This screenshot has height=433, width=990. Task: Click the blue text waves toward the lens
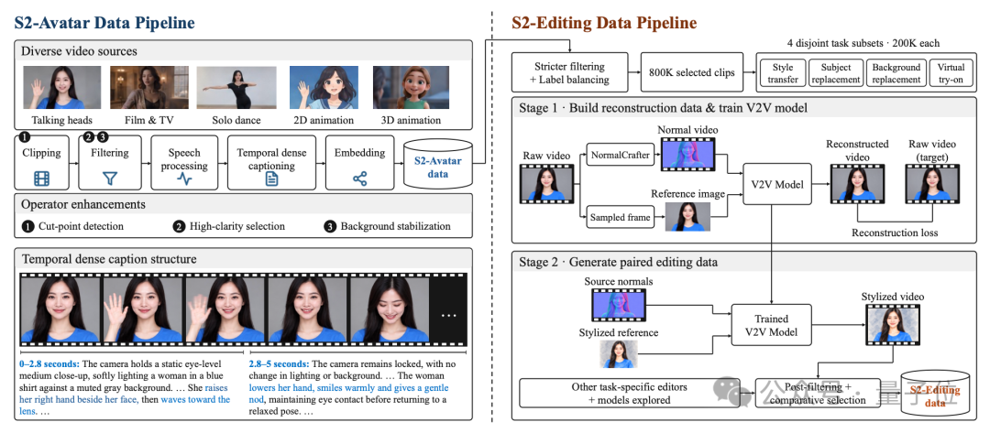pyautogui.click(x=126, y=406)
